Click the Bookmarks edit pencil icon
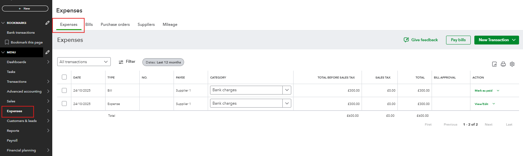523x156 pixels. coord(48,23)
